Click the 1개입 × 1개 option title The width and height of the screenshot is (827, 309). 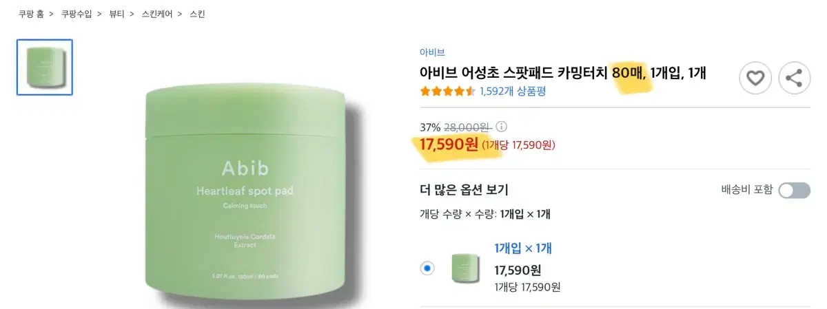pos(523,248)
